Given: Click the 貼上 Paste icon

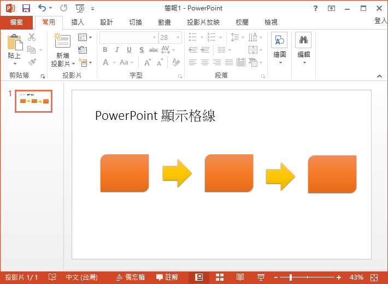Looking at the screenshot, I should point(15,42).
